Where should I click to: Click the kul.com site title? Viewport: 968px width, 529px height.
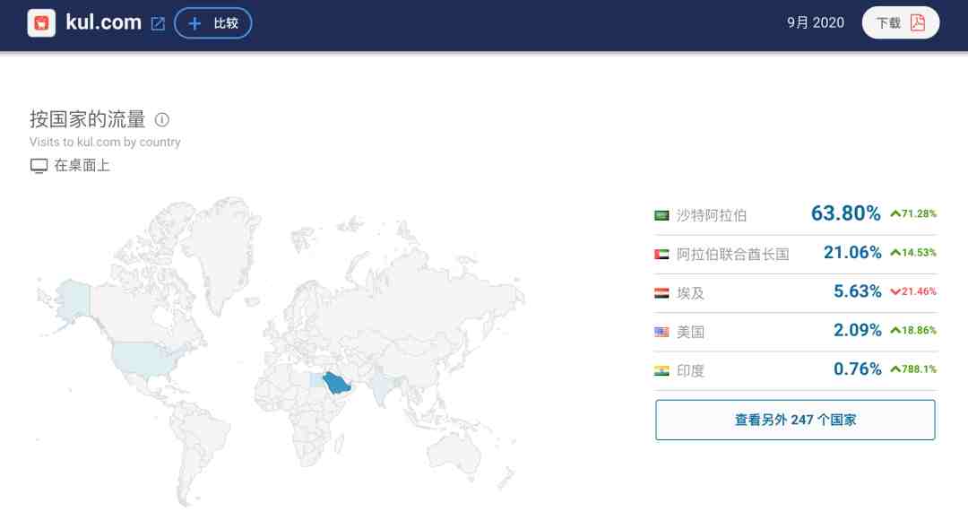pos(104,22)
